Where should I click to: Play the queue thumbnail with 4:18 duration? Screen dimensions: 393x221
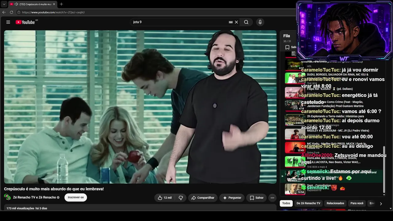[295, 106]
